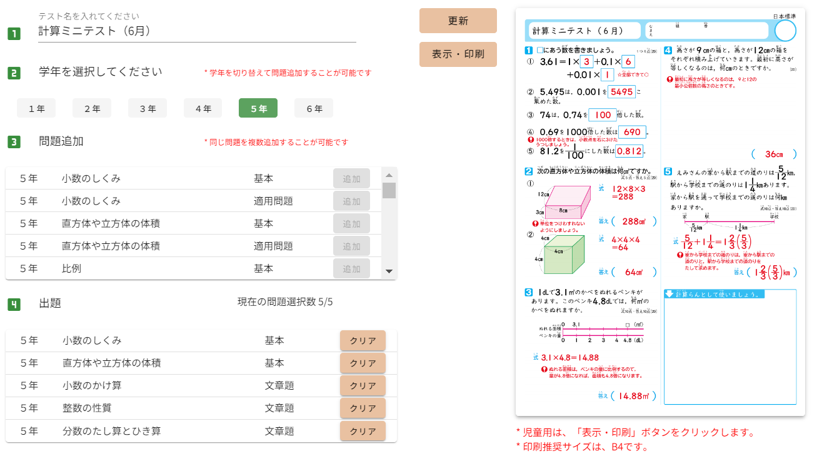Add 直方体や立方体の体積 適用問題 problem
Image resolution: width=817 pixels, height=456 pixels.
(351, 246)
